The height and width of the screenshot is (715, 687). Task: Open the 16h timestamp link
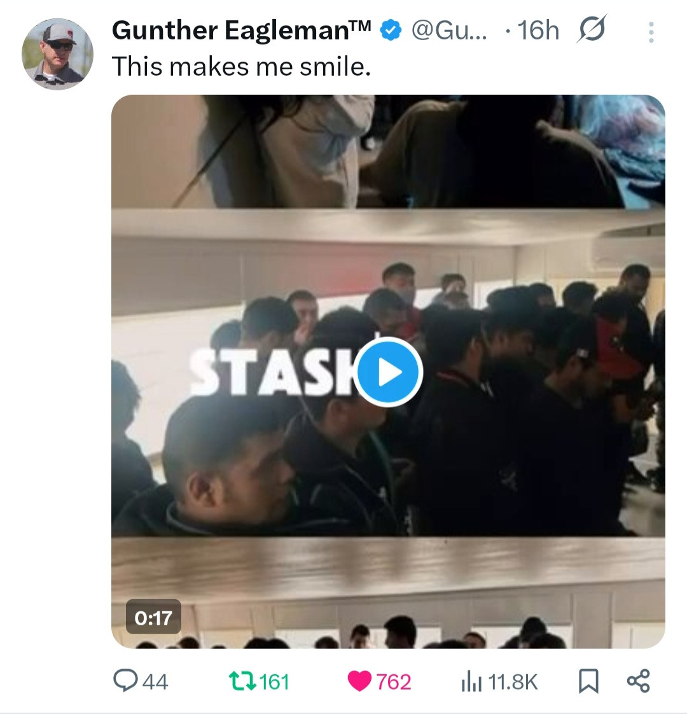pyautogui.click(x=538, y=31)
